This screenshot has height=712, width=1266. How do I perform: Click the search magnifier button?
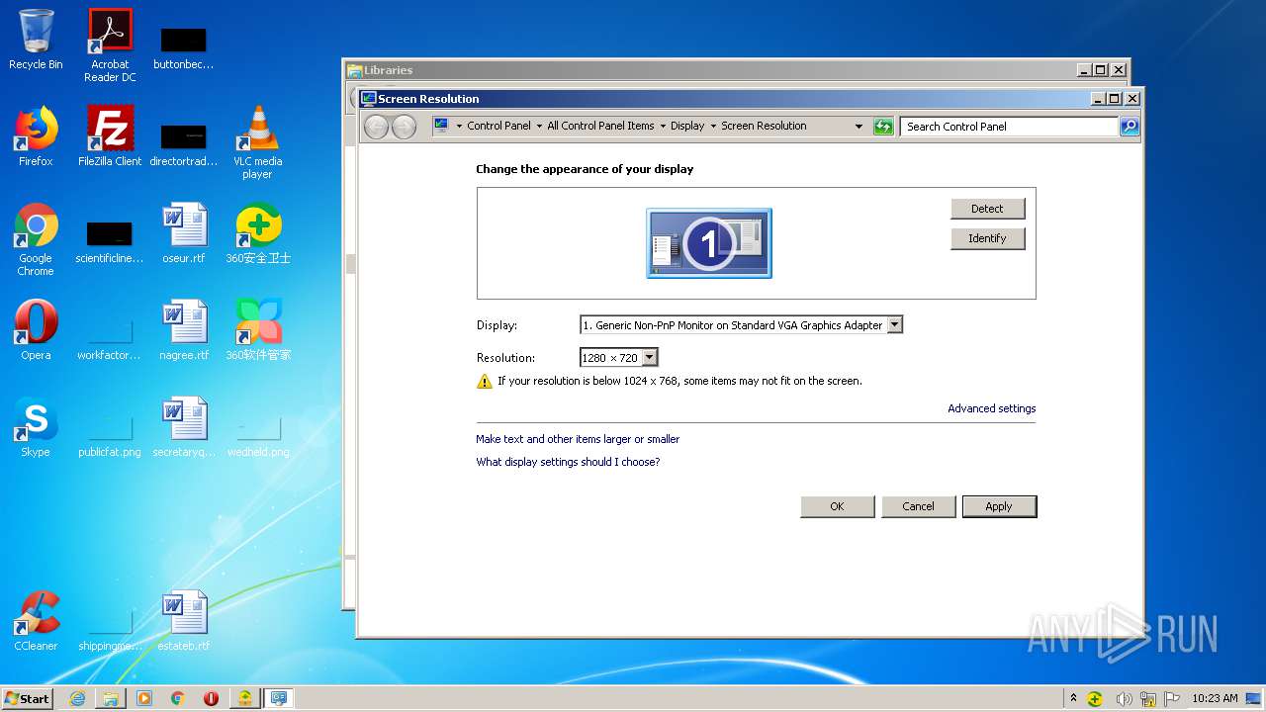(1130, 127)
